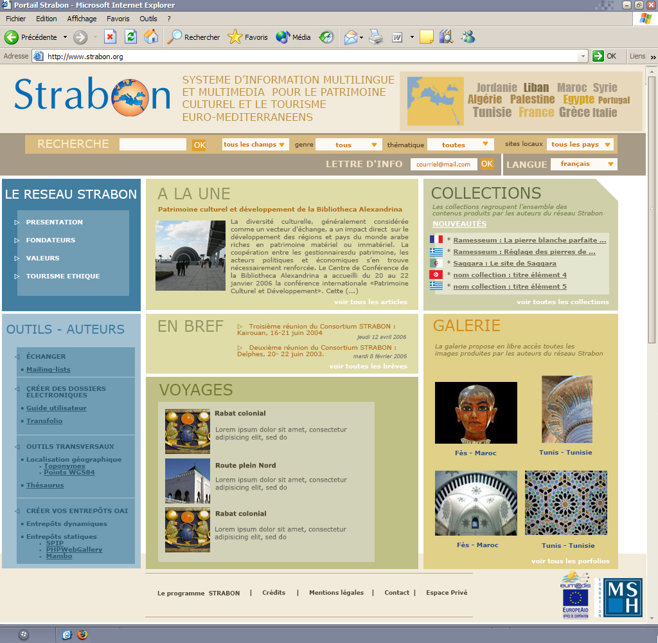Click the OK button next to RECHERCHE field
658x643 pixels.
coord(199,145)
